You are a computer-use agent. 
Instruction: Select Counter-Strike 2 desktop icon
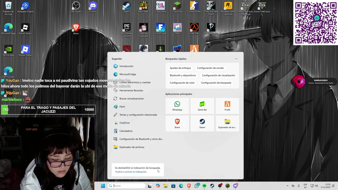(194, 7)
